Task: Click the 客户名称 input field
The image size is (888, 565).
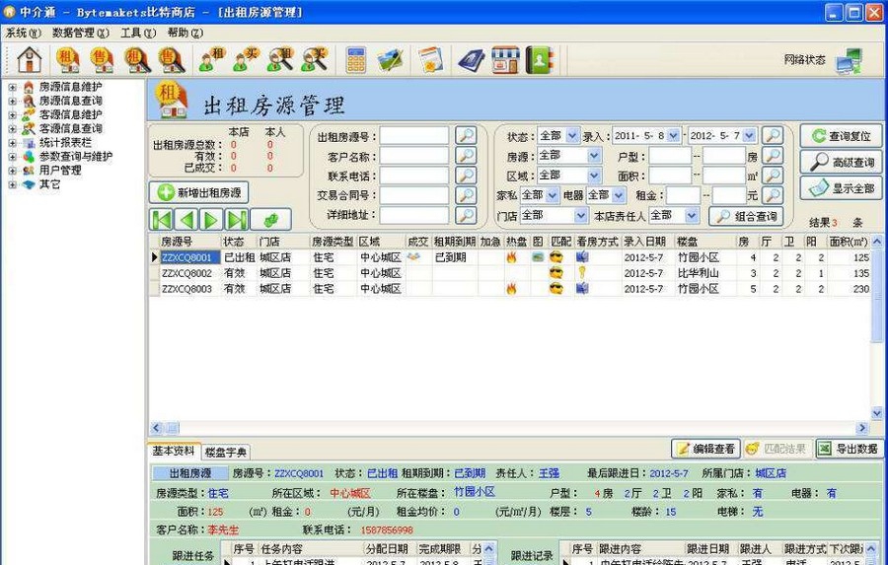Action: pos(414,156)
